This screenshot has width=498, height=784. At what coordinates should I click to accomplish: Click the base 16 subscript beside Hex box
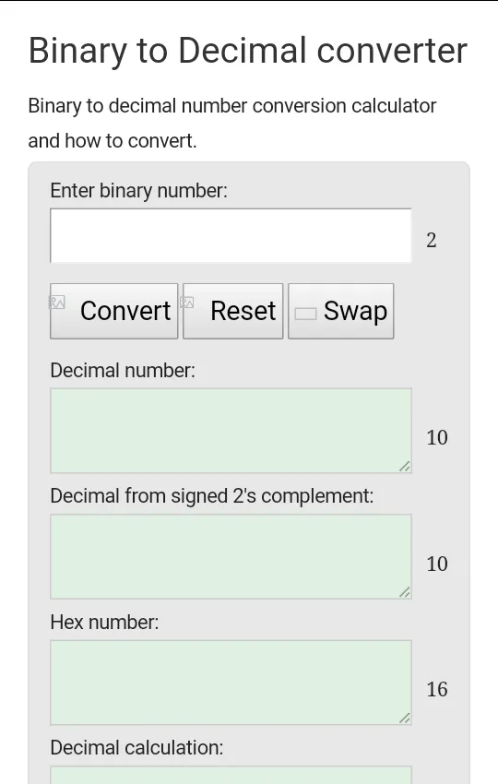tap(437, 690)
